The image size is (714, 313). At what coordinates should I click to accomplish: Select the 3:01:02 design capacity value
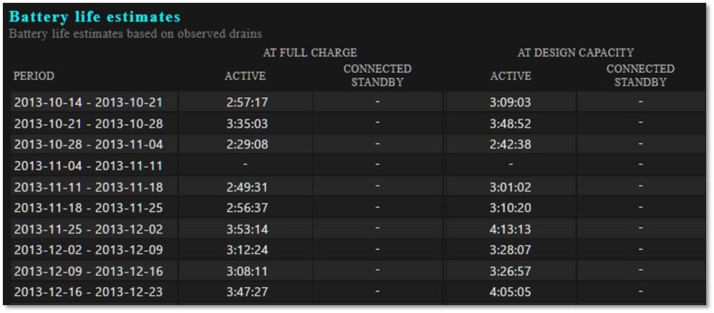tap(510, 187)
